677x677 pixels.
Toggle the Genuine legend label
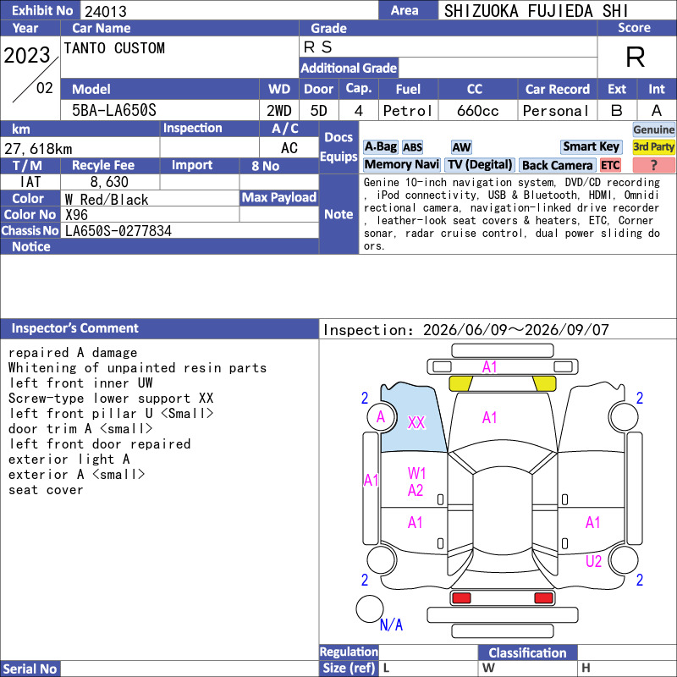(653, 129)
